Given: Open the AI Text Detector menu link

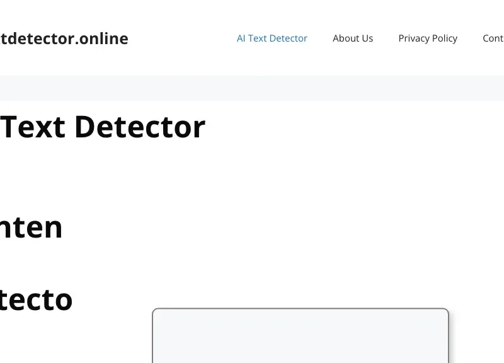Looking at the screenshot, I should [x=272, y=38].
